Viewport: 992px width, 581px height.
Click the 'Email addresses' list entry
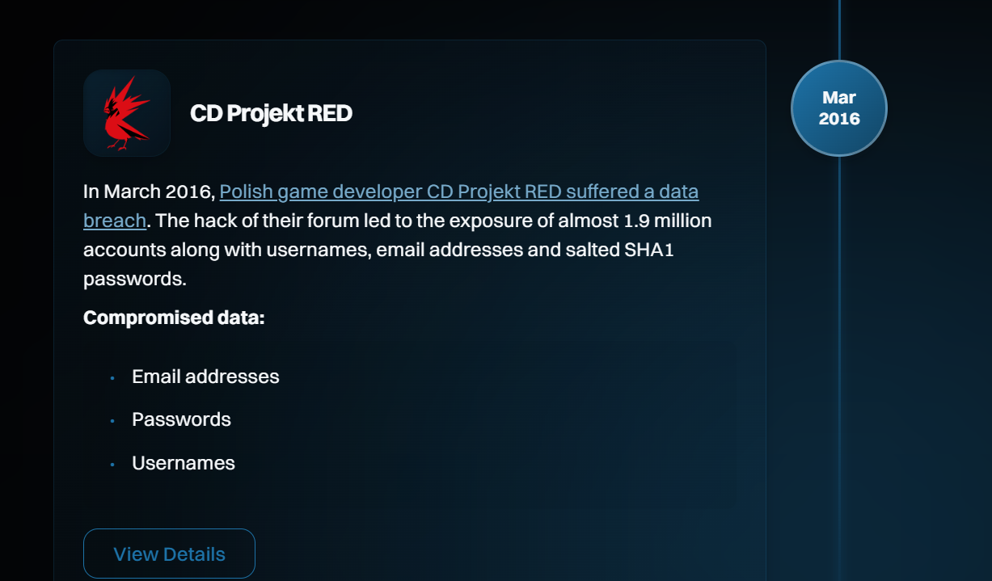click(205, 377)
